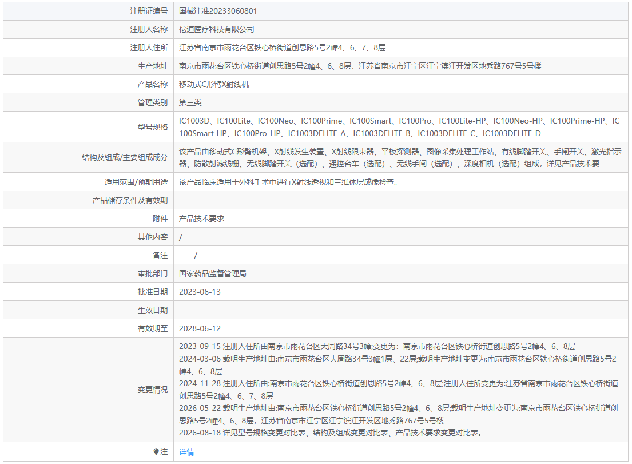This screenshot has height=464, width=632.
Task: Click the 批准日期 label
Action: coord(152,292)
